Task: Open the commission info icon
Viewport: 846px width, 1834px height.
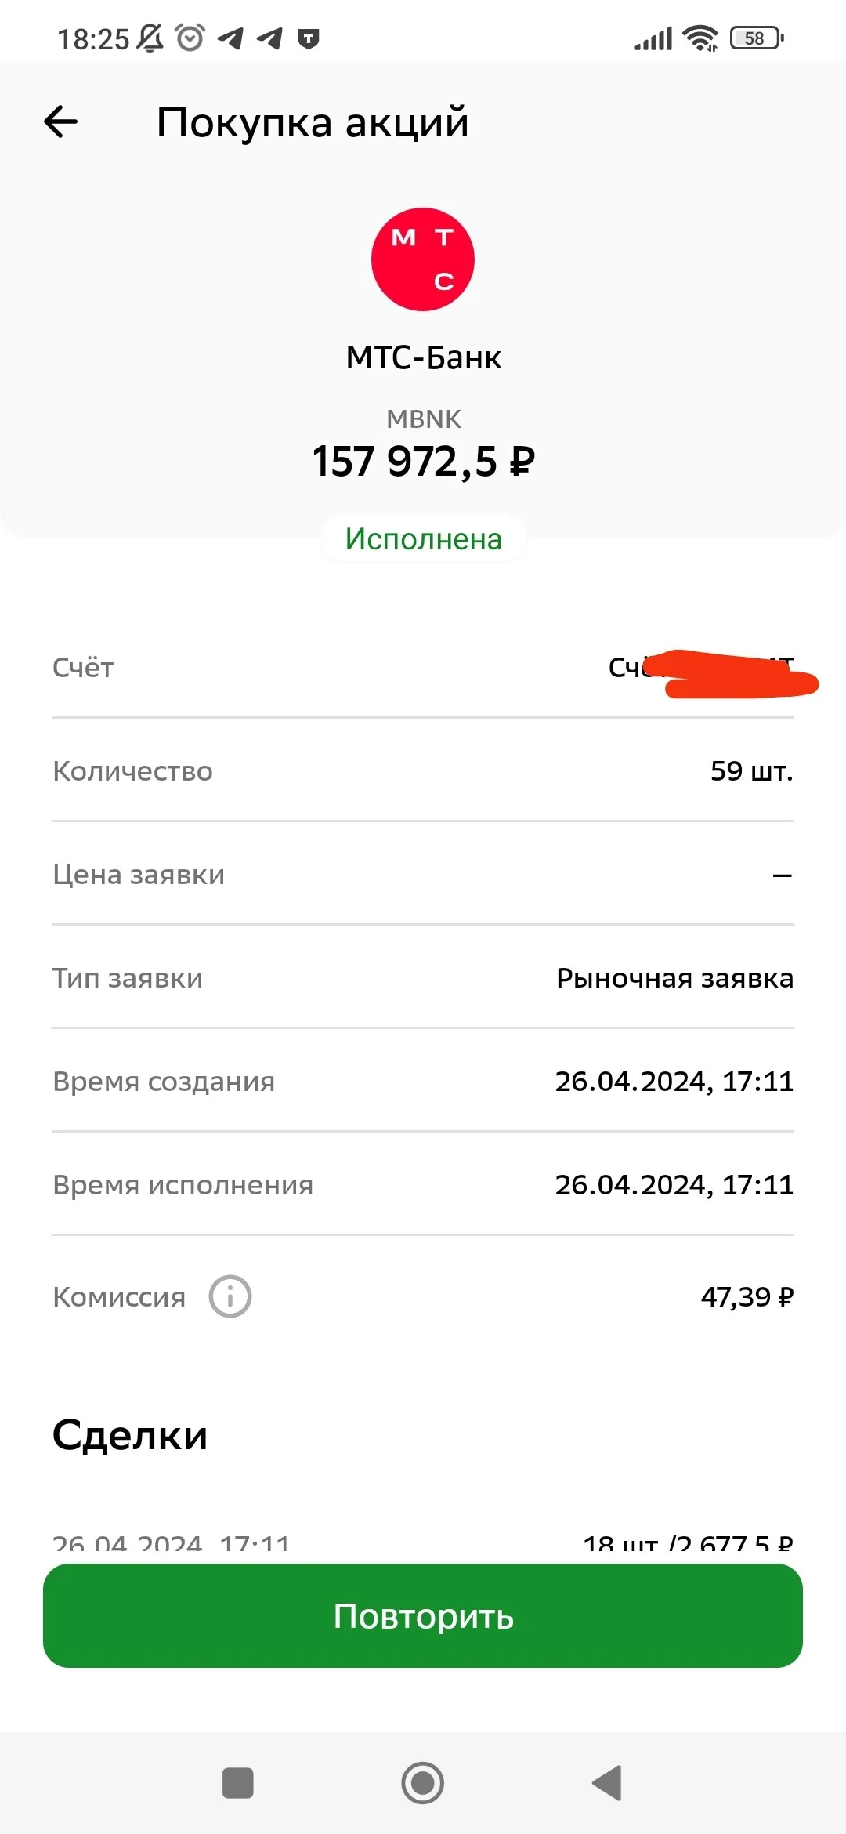Action: tap(230, 1296)
